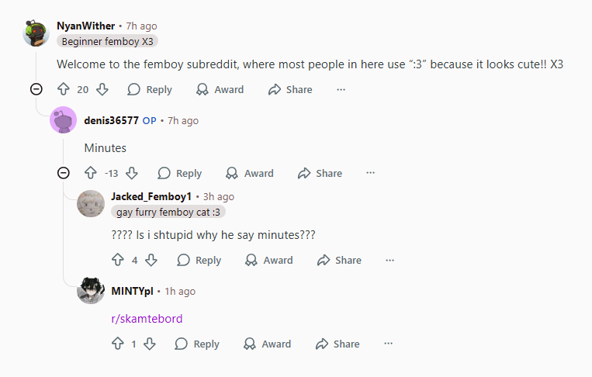The height and width of the screenshot is (377, 592).
Task: Upvote NyanWither's comment
Action: tap(64, 89)
